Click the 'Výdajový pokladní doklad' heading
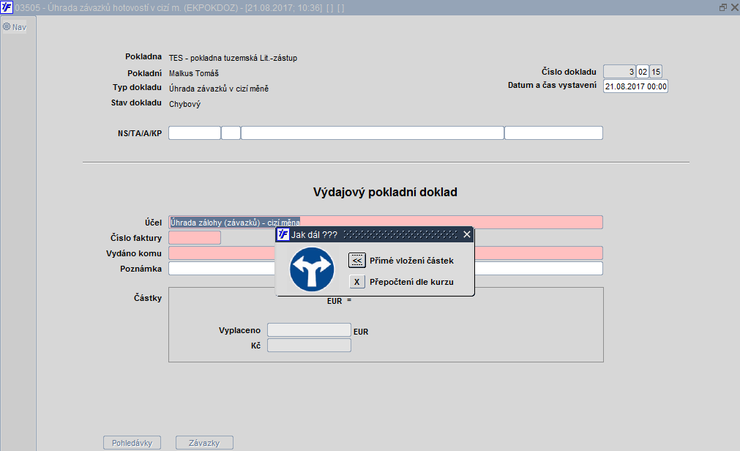 385,193
